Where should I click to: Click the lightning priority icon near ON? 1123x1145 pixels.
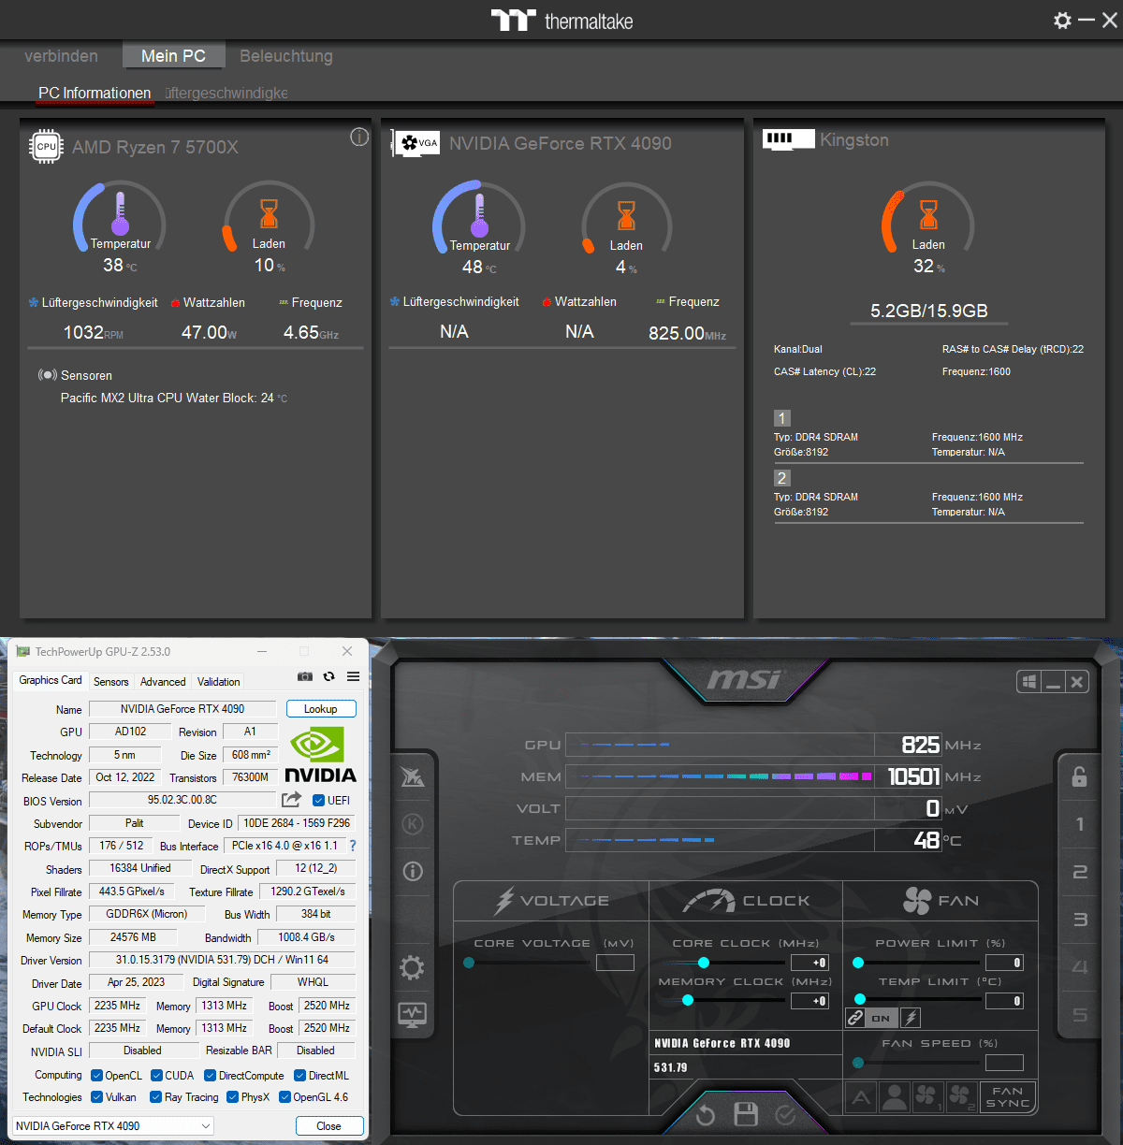coord(912,1018)
